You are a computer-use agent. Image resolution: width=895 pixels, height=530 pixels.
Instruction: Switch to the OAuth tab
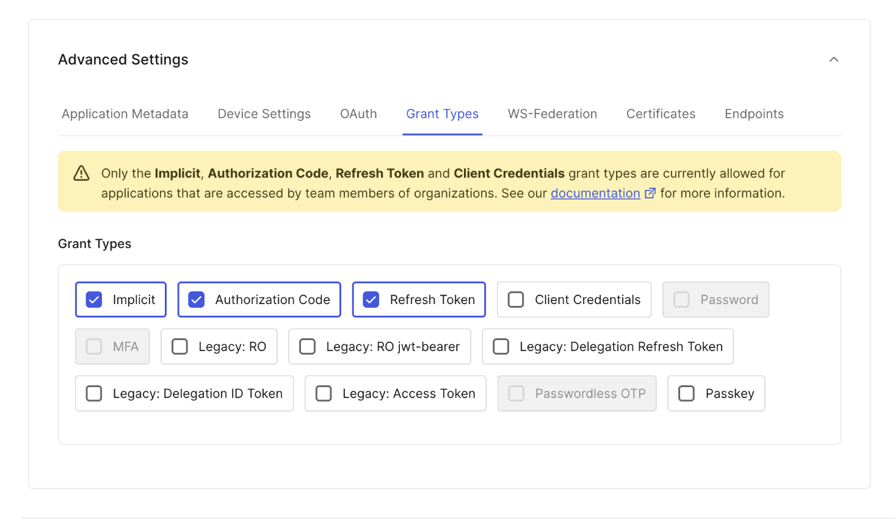pyautogui.click(x=358, y=114)
